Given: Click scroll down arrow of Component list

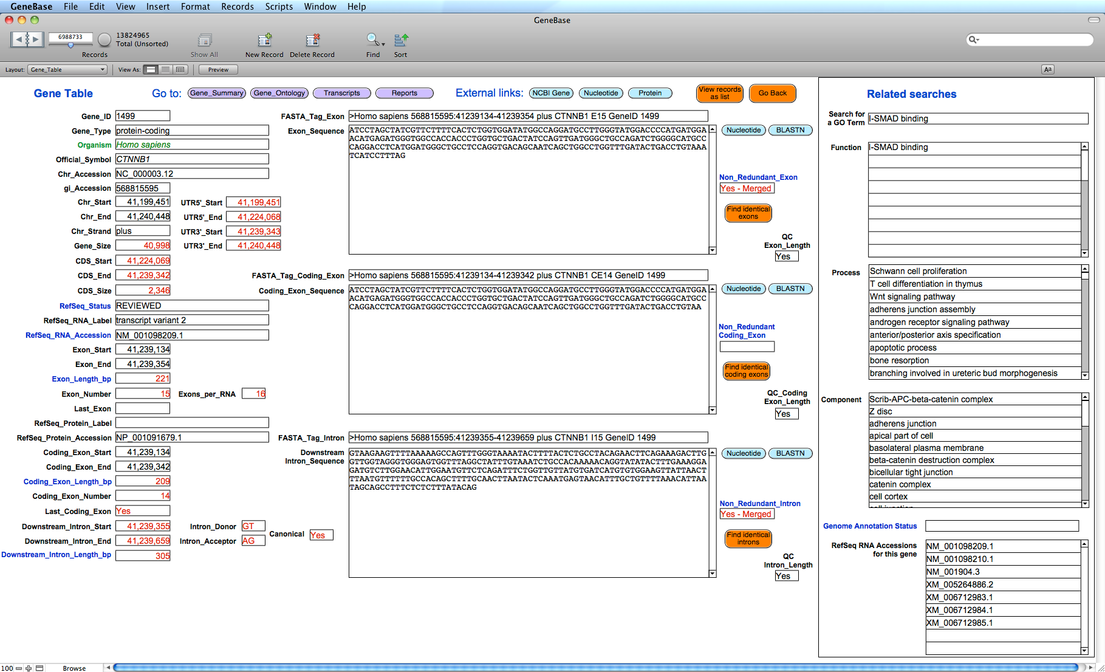Looking at the screenshot, I should click(x=1085, y=503).
